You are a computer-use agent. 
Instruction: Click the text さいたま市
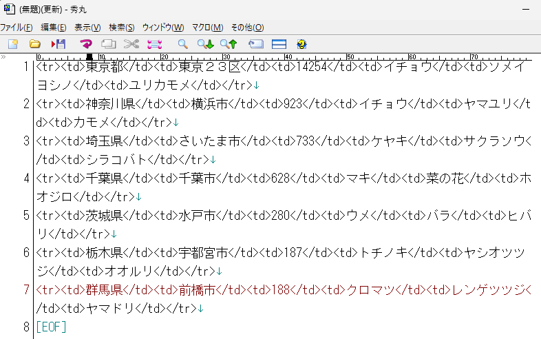click(209, 141)
